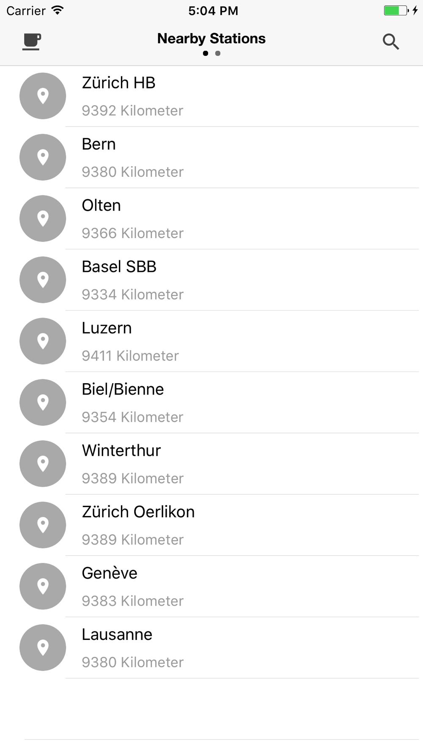This screenshot has height=752, width=423.
Task: Tap the coffee cup icon
Action: coord(32,41)
